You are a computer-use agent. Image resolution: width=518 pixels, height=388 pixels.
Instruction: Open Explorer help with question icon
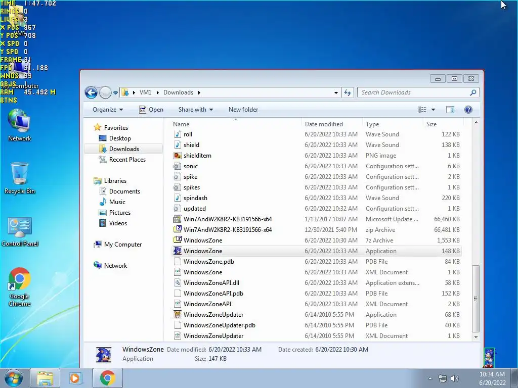coord(468,110)
